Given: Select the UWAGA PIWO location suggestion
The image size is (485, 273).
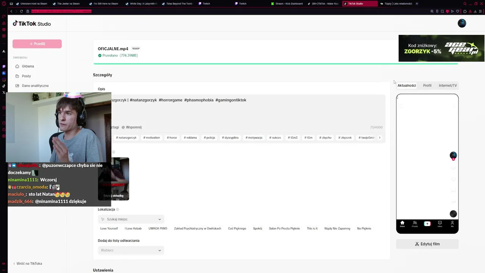Looking at the screenshot, I should click(158, 229).
